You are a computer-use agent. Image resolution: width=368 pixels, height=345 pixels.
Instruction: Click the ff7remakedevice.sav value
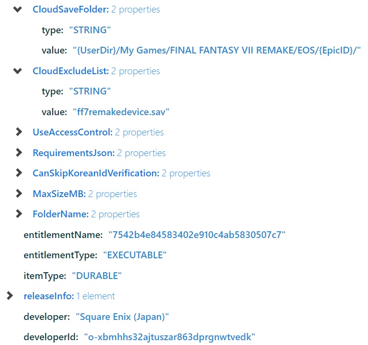(x=121, y=112)
